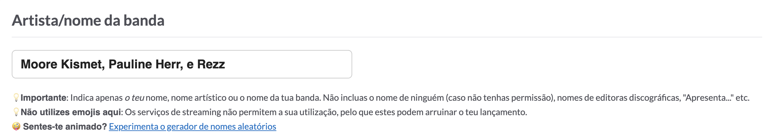
Task: Click the Sentes-te animado? label
Action: (x=65, y=127)
